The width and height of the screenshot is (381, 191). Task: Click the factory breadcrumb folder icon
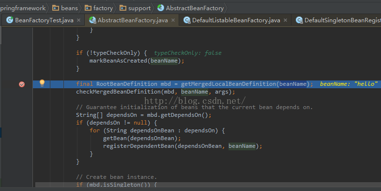88,8
